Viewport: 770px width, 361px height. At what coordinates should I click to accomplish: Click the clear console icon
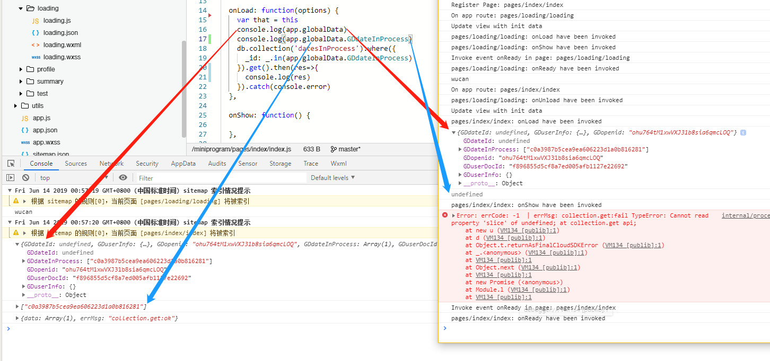25,178
